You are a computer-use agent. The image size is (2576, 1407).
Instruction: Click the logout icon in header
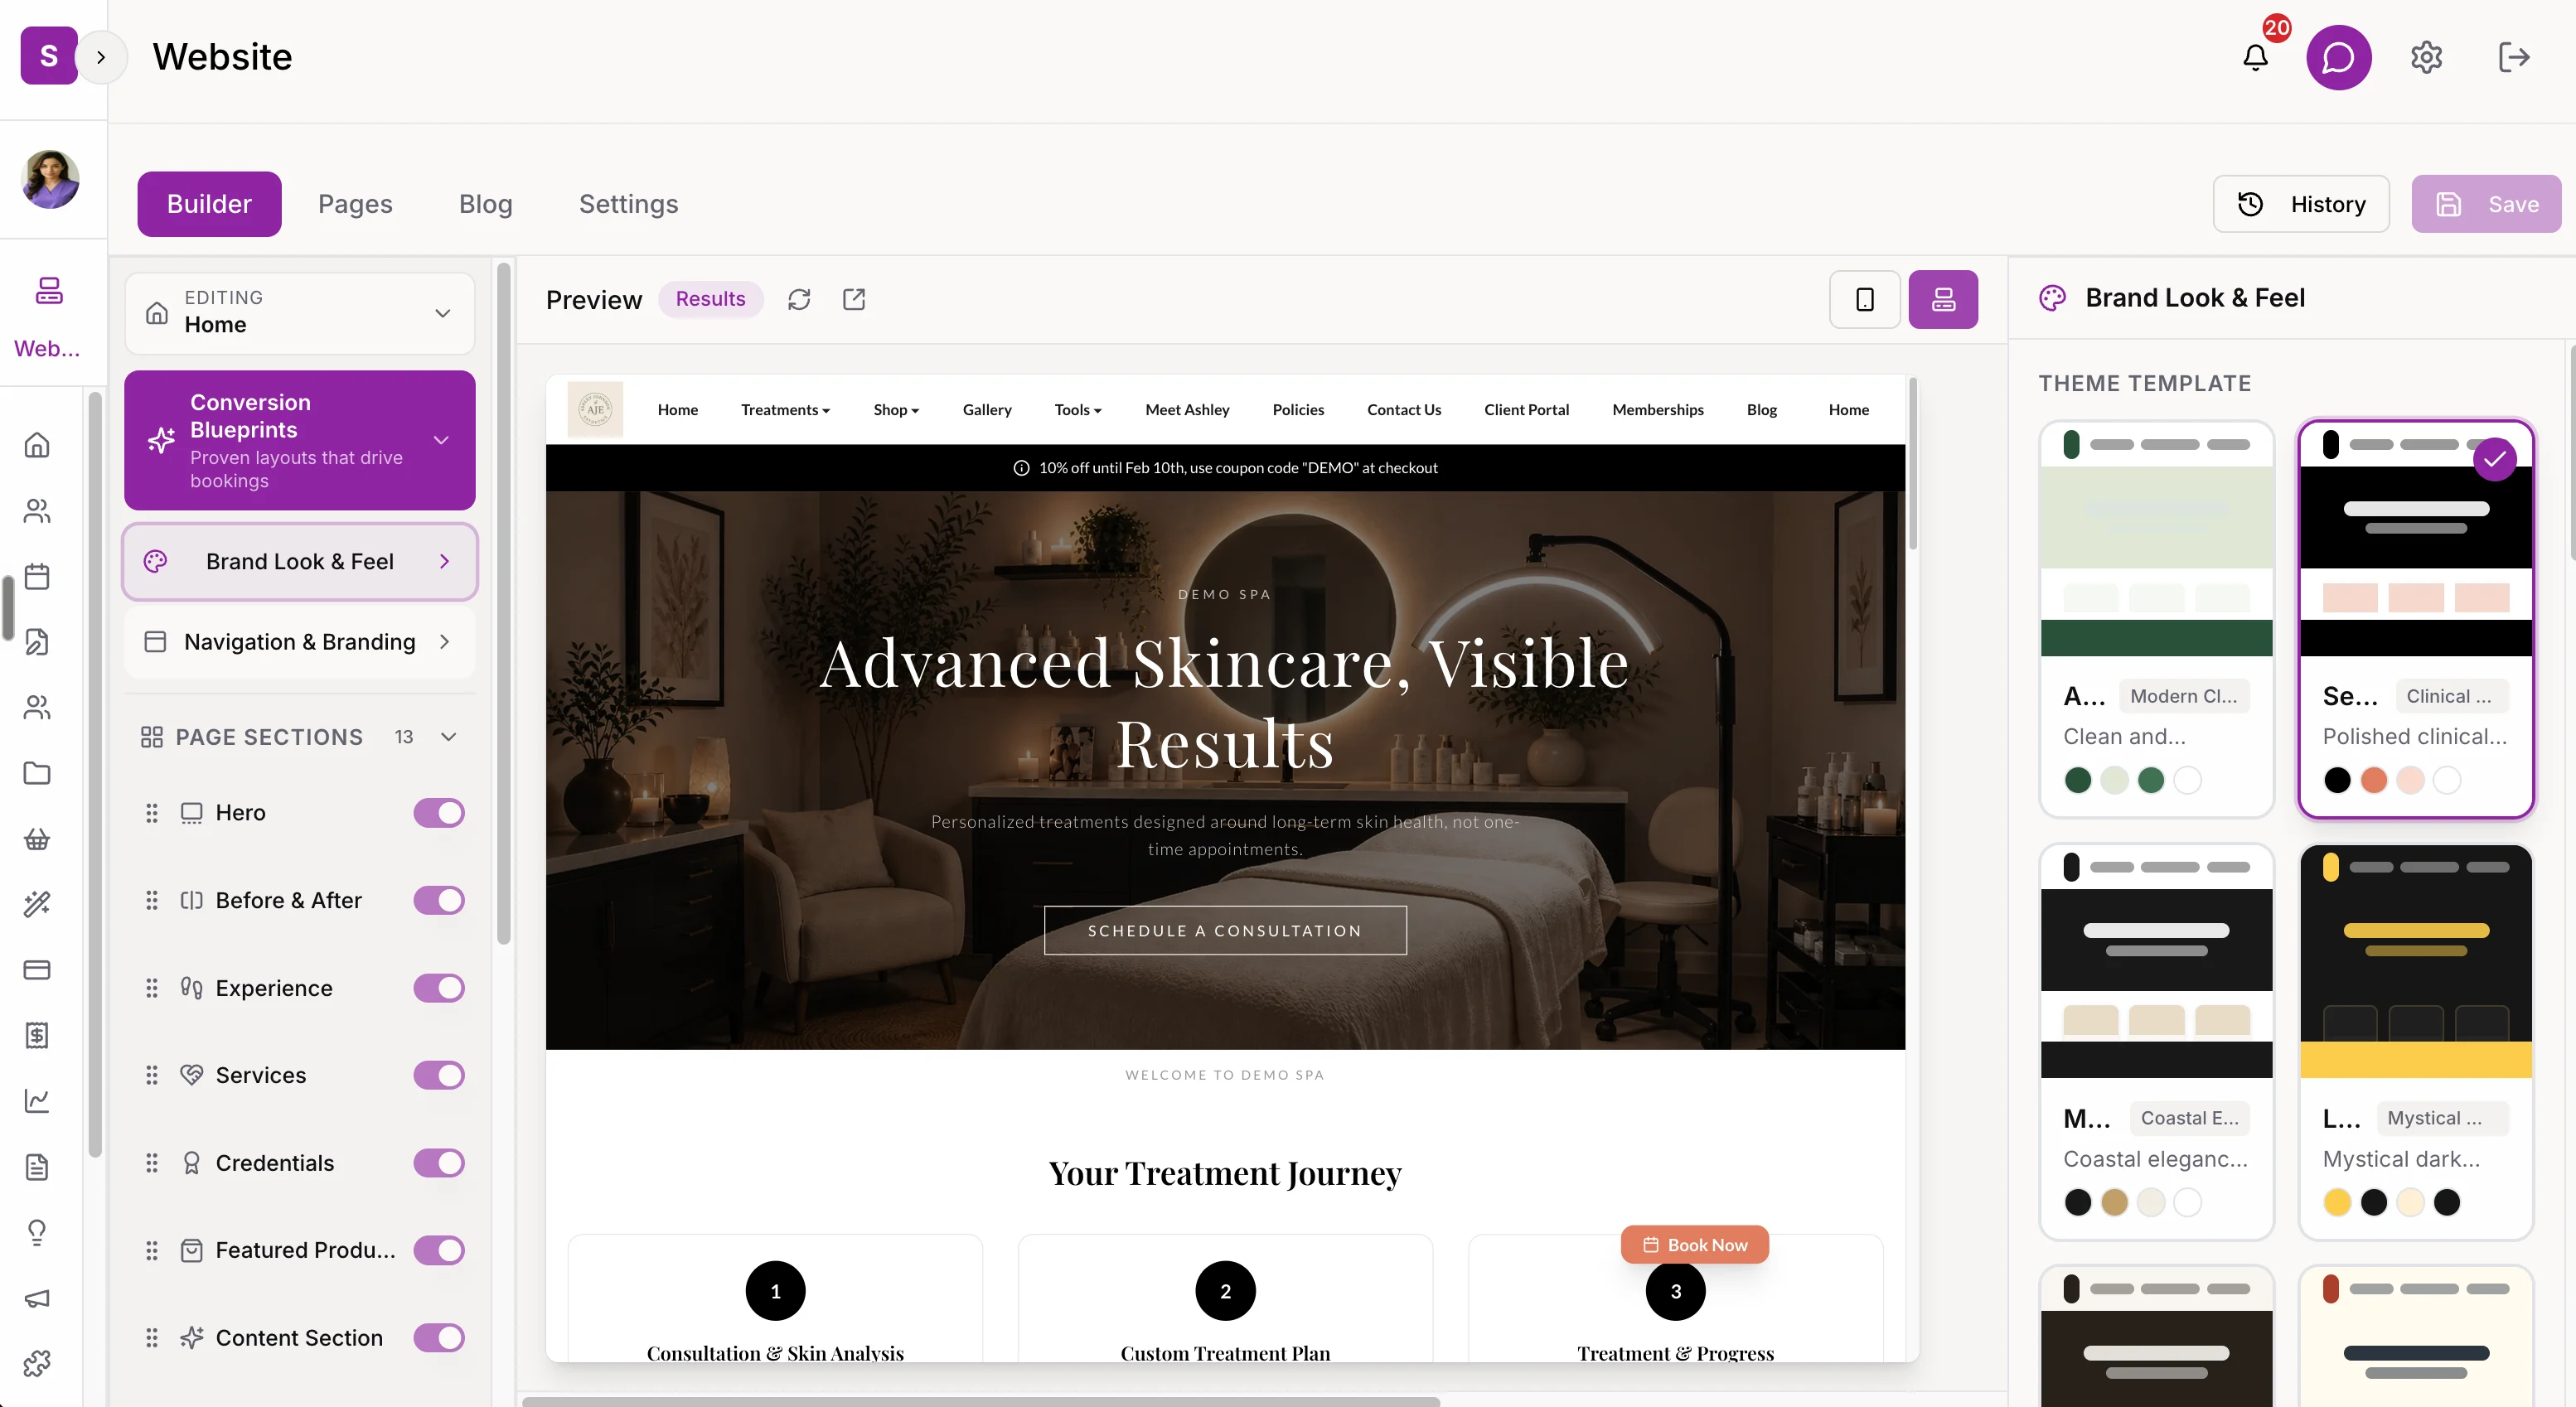click(x=2513, y=57)
